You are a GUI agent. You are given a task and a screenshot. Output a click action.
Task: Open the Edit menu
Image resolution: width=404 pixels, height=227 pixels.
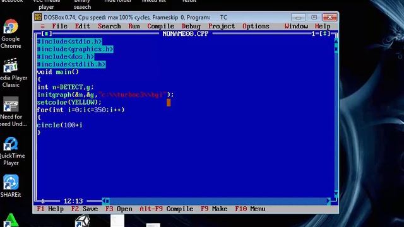click(x=83, y=26)
